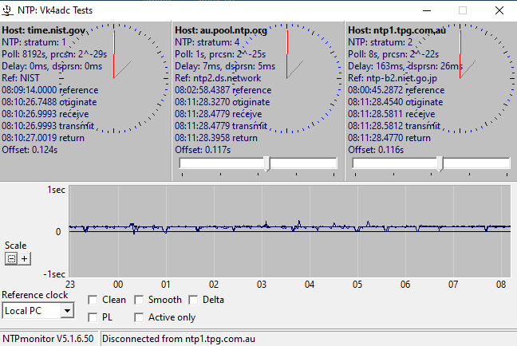Image resolution: width=517 pixels, height=346 pixels.
Task: Enable the Clean checkbox
Action: point(93,300)
